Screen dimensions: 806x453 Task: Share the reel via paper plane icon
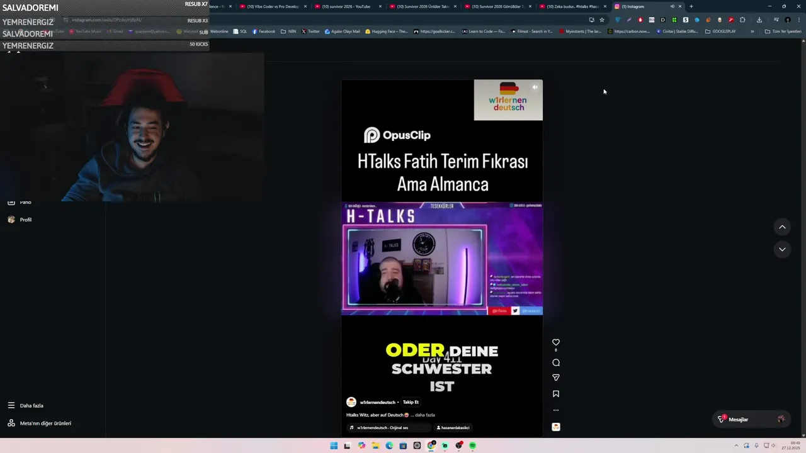coord(555,377)
